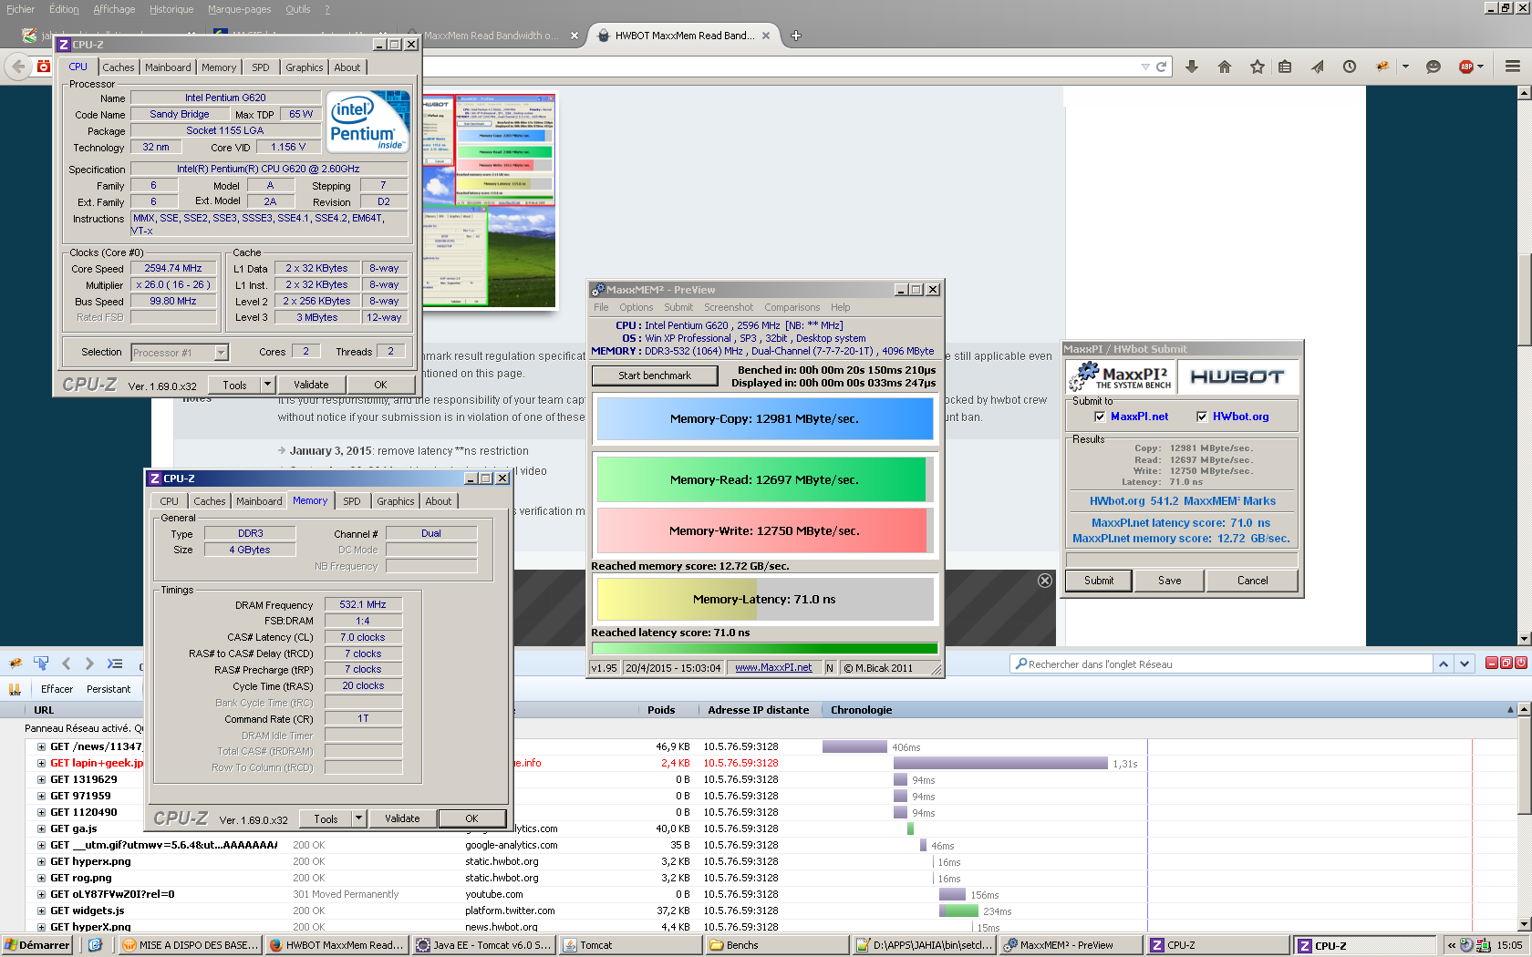Click Cancel in HWbot Submit dialog

pos(1253,581)
